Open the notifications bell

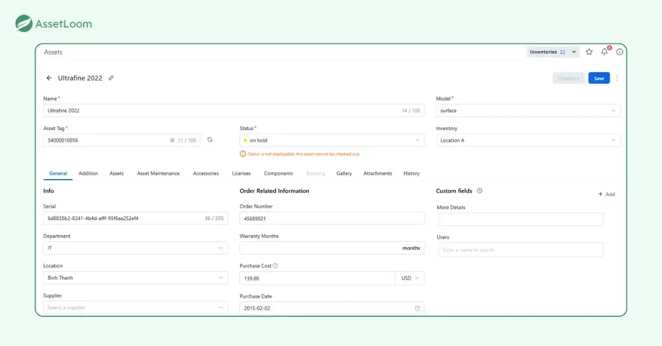click(605, 52)
